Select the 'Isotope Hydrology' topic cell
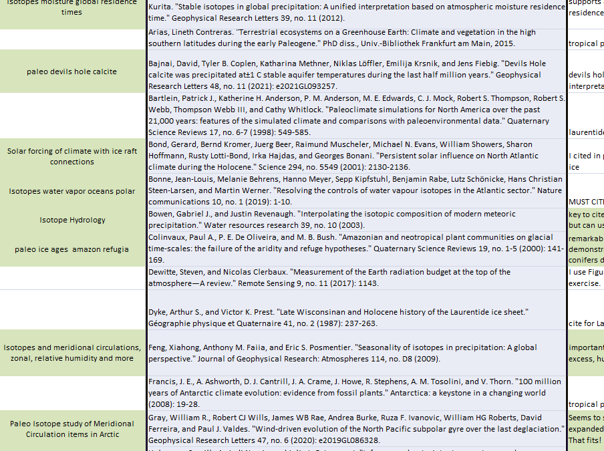This screenshot has width=604, height=451. point(72,220)
